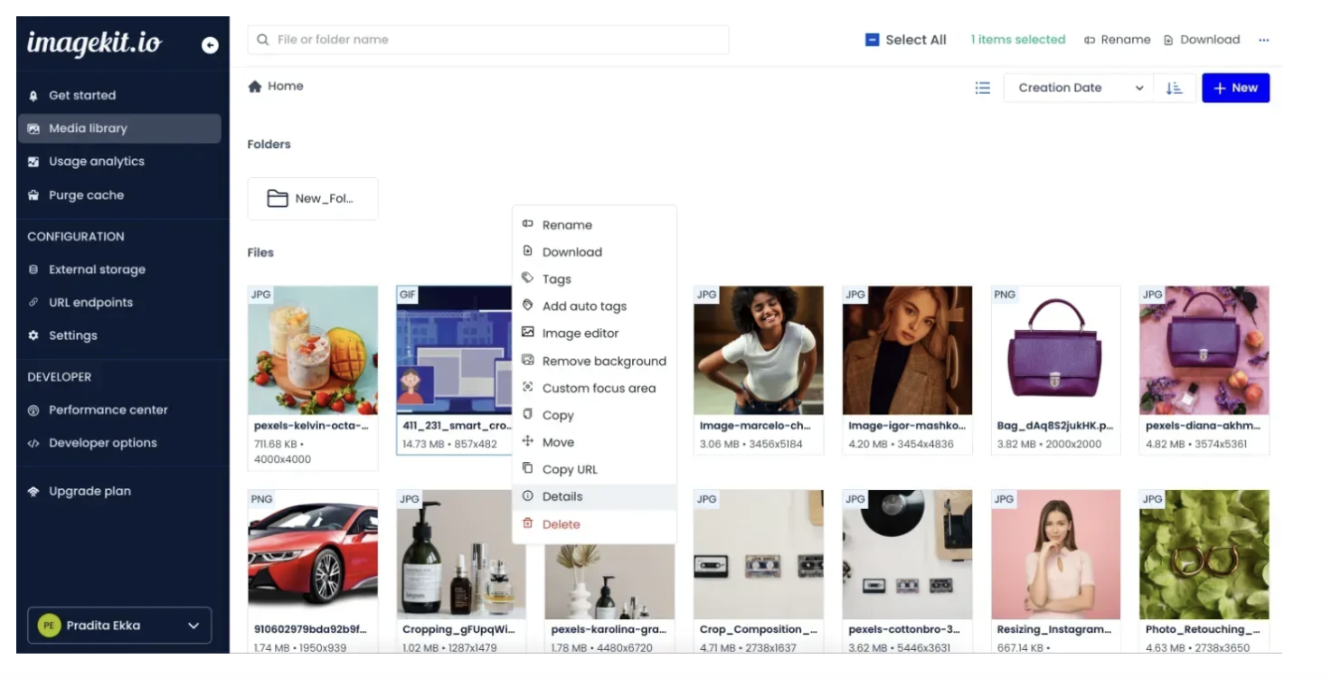Select the purple bag PNG thumbnail
1331x678 pixels.
point(1055,351)
